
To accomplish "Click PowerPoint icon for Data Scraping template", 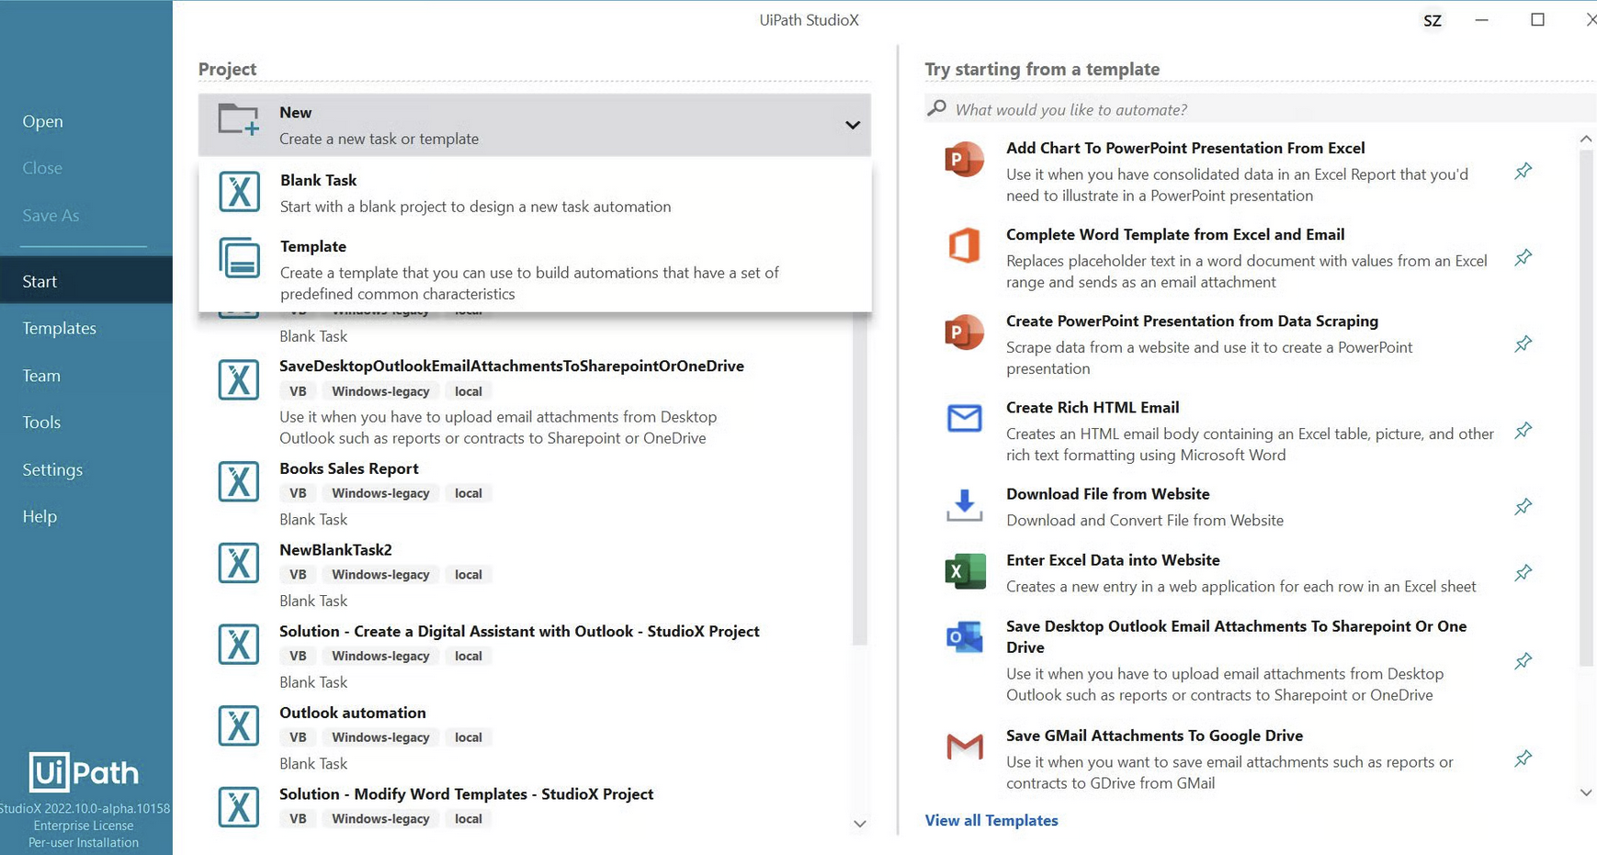I will [x=964, y=332].
